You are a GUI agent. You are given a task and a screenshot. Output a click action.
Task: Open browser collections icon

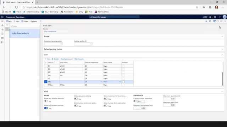point(210,7)
